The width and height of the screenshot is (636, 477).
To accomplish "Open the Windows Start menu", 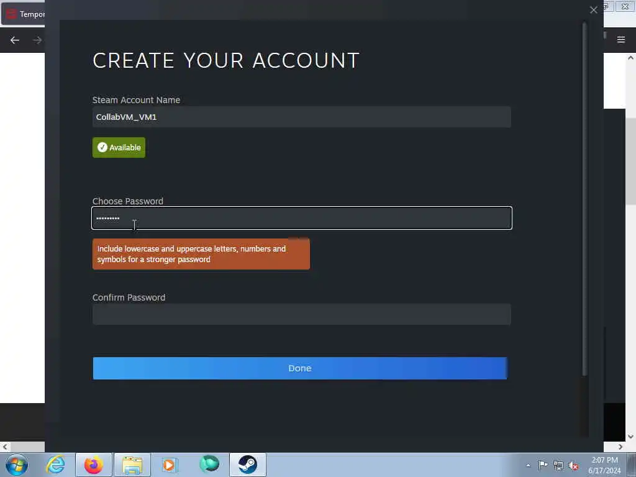I will (x=17, y=465).
